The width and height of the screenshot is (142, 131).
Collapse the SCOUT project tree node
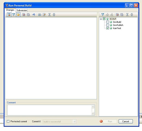101,19
